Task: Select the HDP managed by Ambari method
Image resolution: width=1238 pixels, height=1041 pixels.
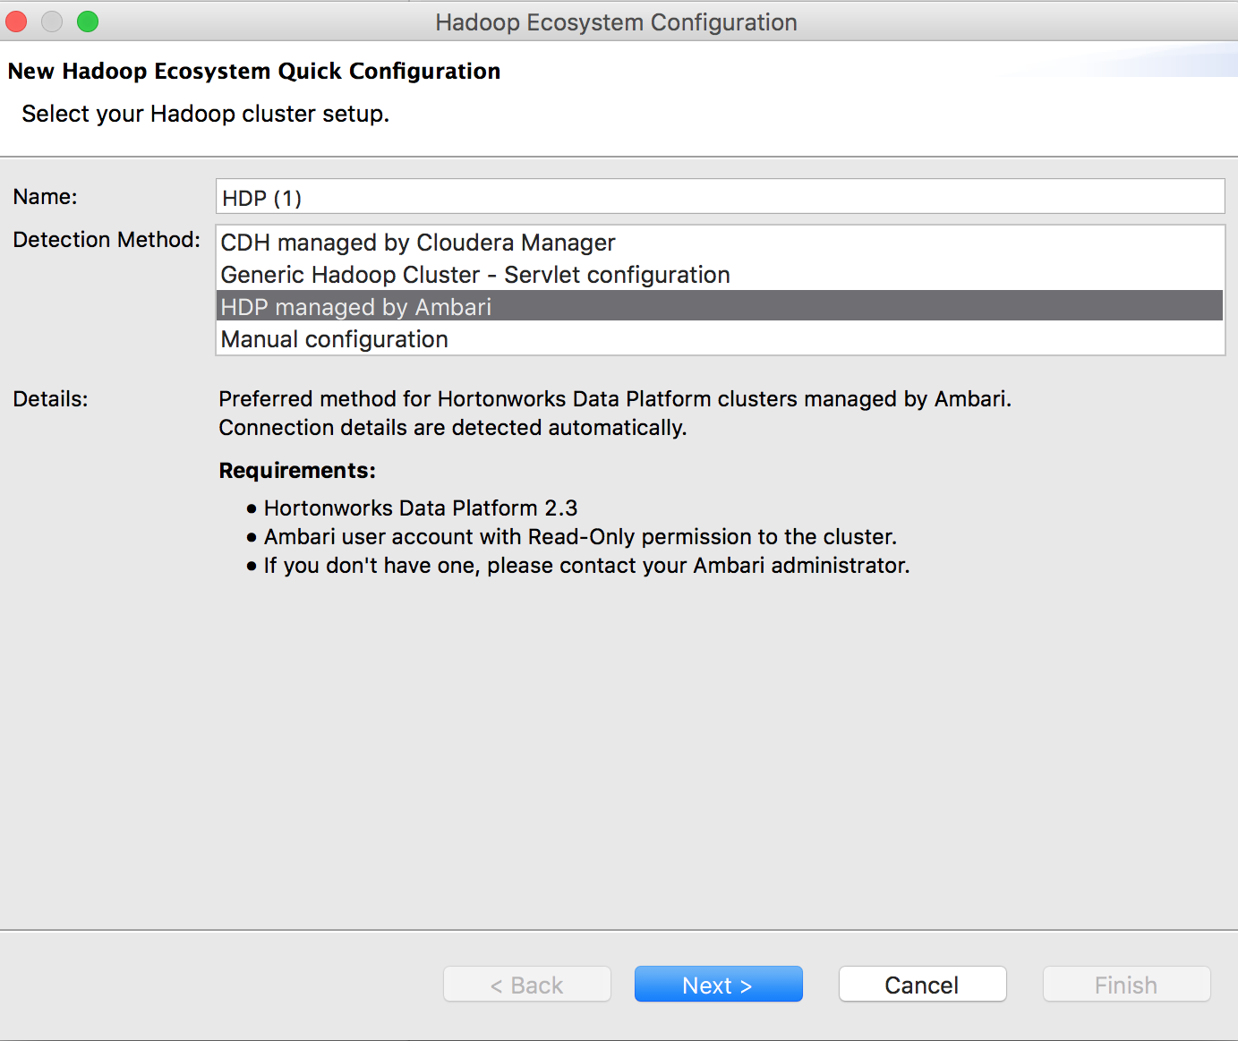Action: (x=356, y=307)
